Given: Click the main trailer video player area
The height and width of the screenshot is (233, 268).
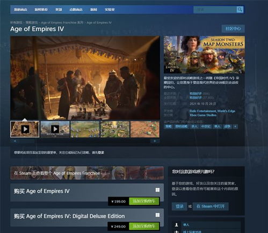Looking at the screenshot, I should pyautogui.click(x=85, y=78).
